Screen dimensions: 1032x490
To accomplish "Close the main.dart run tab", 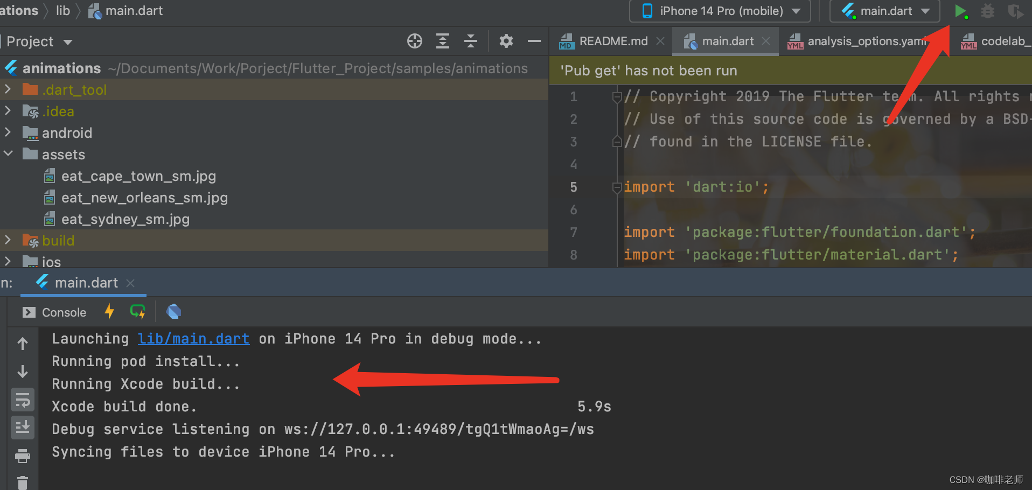I will [130, 283].
